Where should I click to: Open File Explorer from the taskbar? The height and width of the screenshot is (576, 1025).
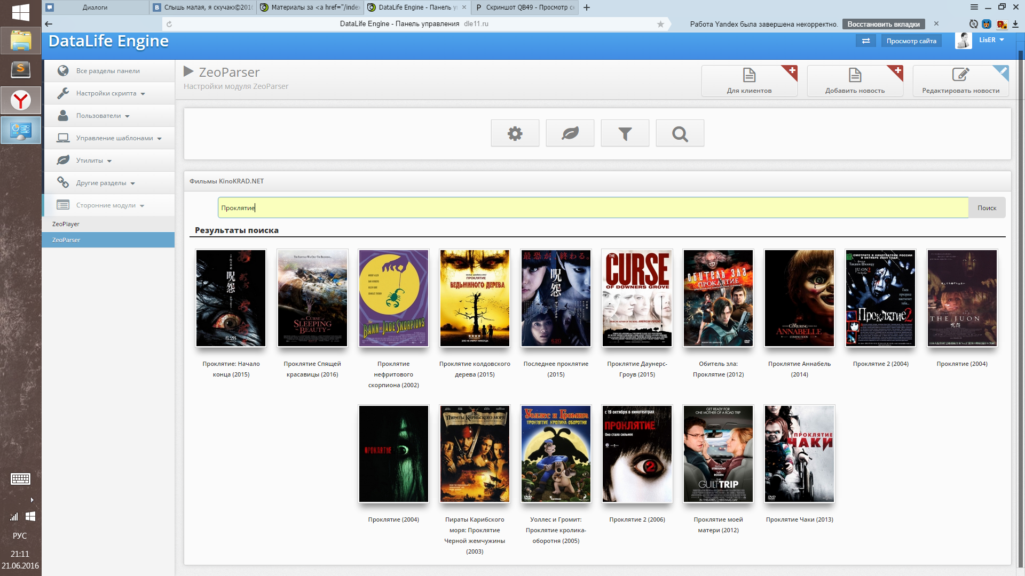(20, 41)
